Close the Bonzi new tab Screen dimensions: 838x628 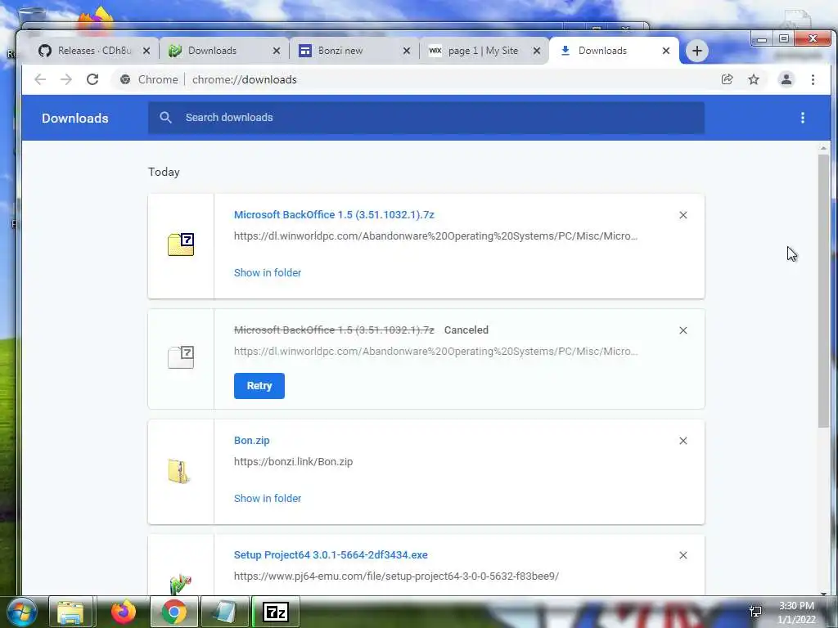coord(406,51)
